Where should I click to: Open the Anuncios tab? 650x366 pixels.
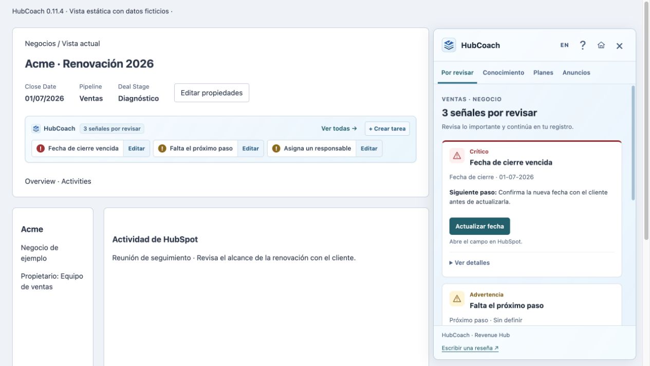[576, 73]
